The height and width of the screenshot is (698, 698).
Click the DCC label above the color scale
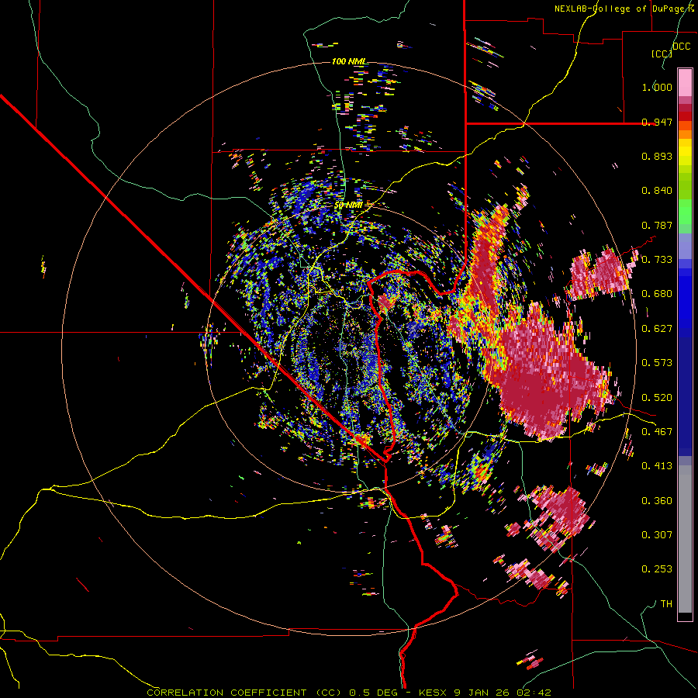coord(681,47)
